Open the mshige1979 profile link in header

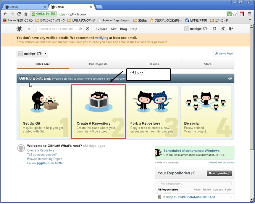(x=196, y=29)
